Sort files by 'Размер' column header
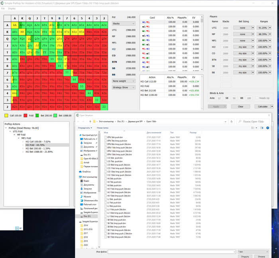The image size is (279, 258). point(193,132)
